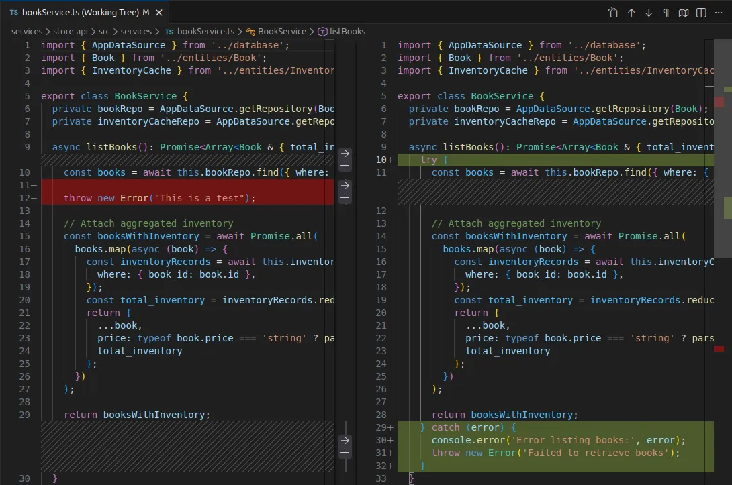
Task: Click the Open File icon in editor toolbar
Action: [x=613, y=13]
